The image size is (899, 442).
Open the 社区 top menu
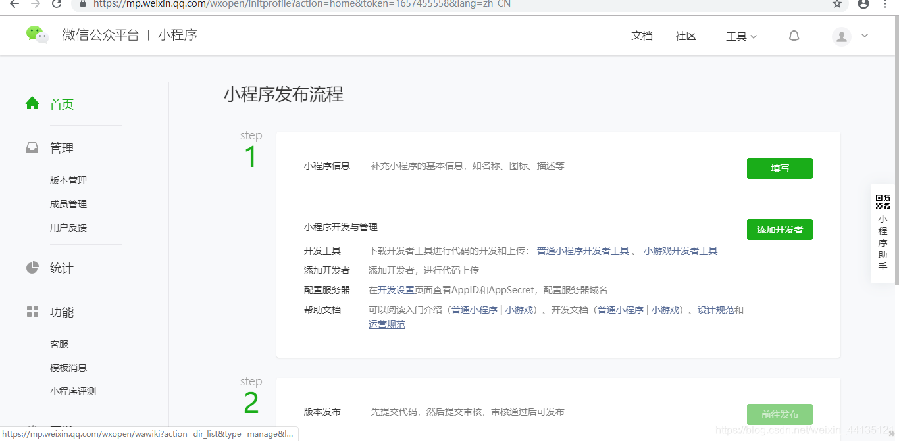[x=686, y=36]
